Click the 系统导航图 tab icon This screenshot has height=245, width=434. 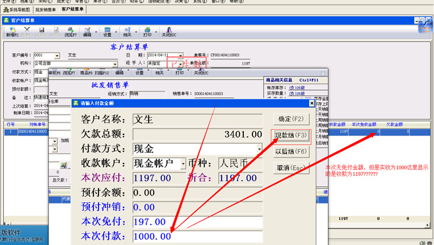[6, 10]
